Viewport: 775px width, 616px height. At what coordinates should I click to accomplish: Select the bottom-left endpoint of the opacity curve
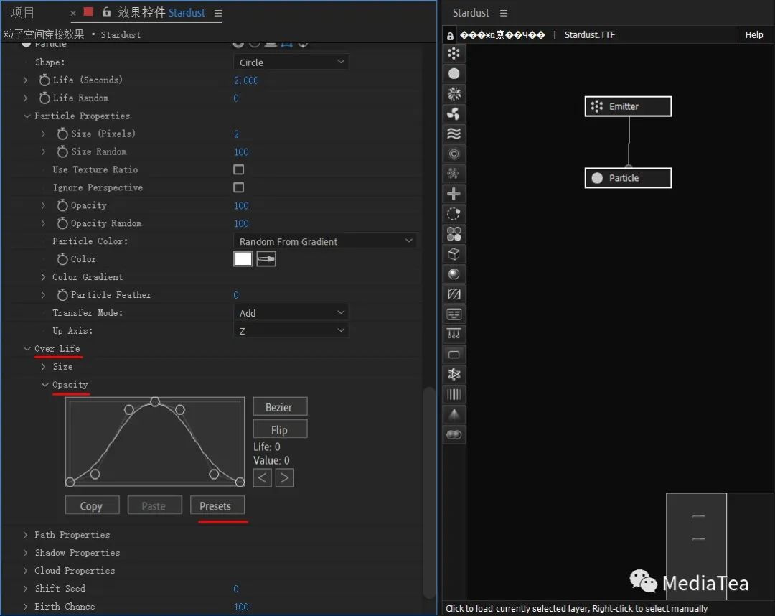pyautogui.click(x=70, y=482)
